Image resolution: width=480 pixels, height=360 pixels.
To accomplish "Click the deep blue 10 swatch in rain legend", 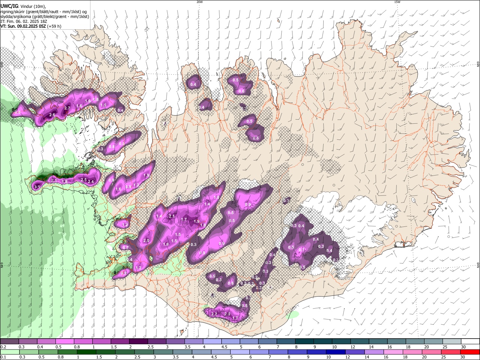I will point(336,352).
